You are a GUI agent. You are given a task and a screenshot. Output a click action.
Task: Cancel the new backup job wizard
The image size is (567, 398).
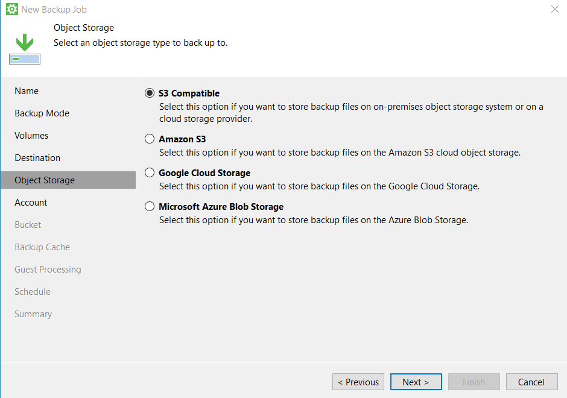tap(531, 382)
